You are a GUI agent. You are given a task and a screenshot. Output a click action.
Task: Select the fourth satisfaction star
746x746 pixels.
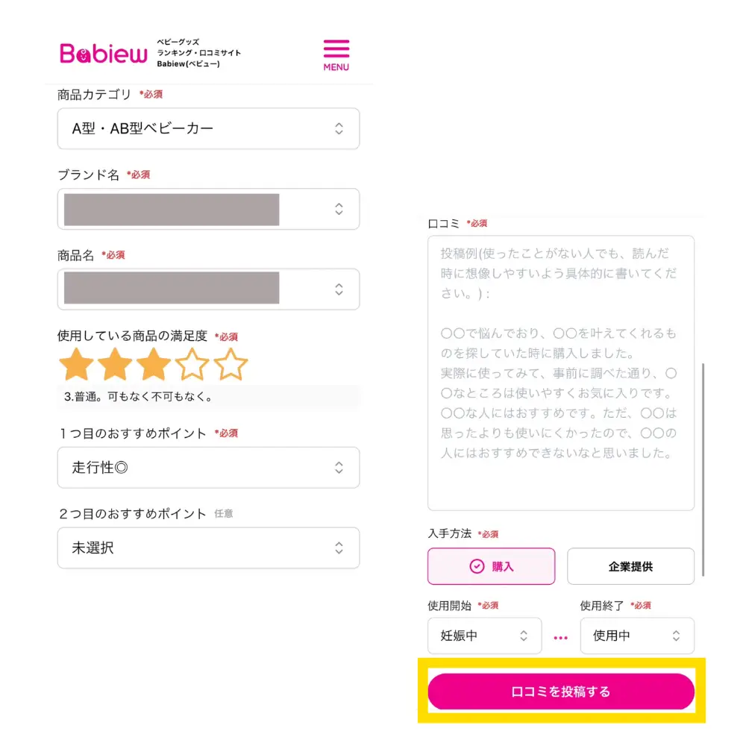192,365
